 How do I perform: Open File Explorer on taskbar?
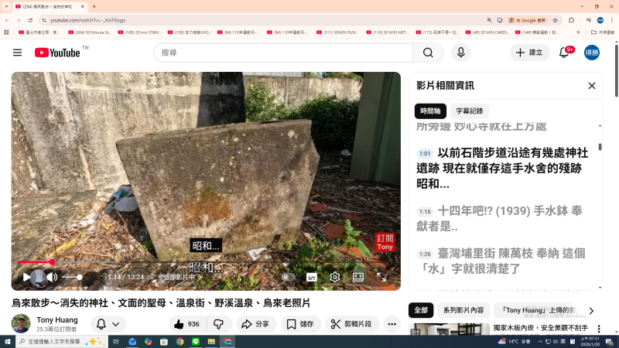(x=211, y=342)
